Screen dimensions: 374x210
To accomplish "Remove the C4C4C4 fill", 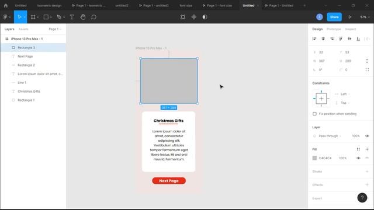I will point(367,158).
